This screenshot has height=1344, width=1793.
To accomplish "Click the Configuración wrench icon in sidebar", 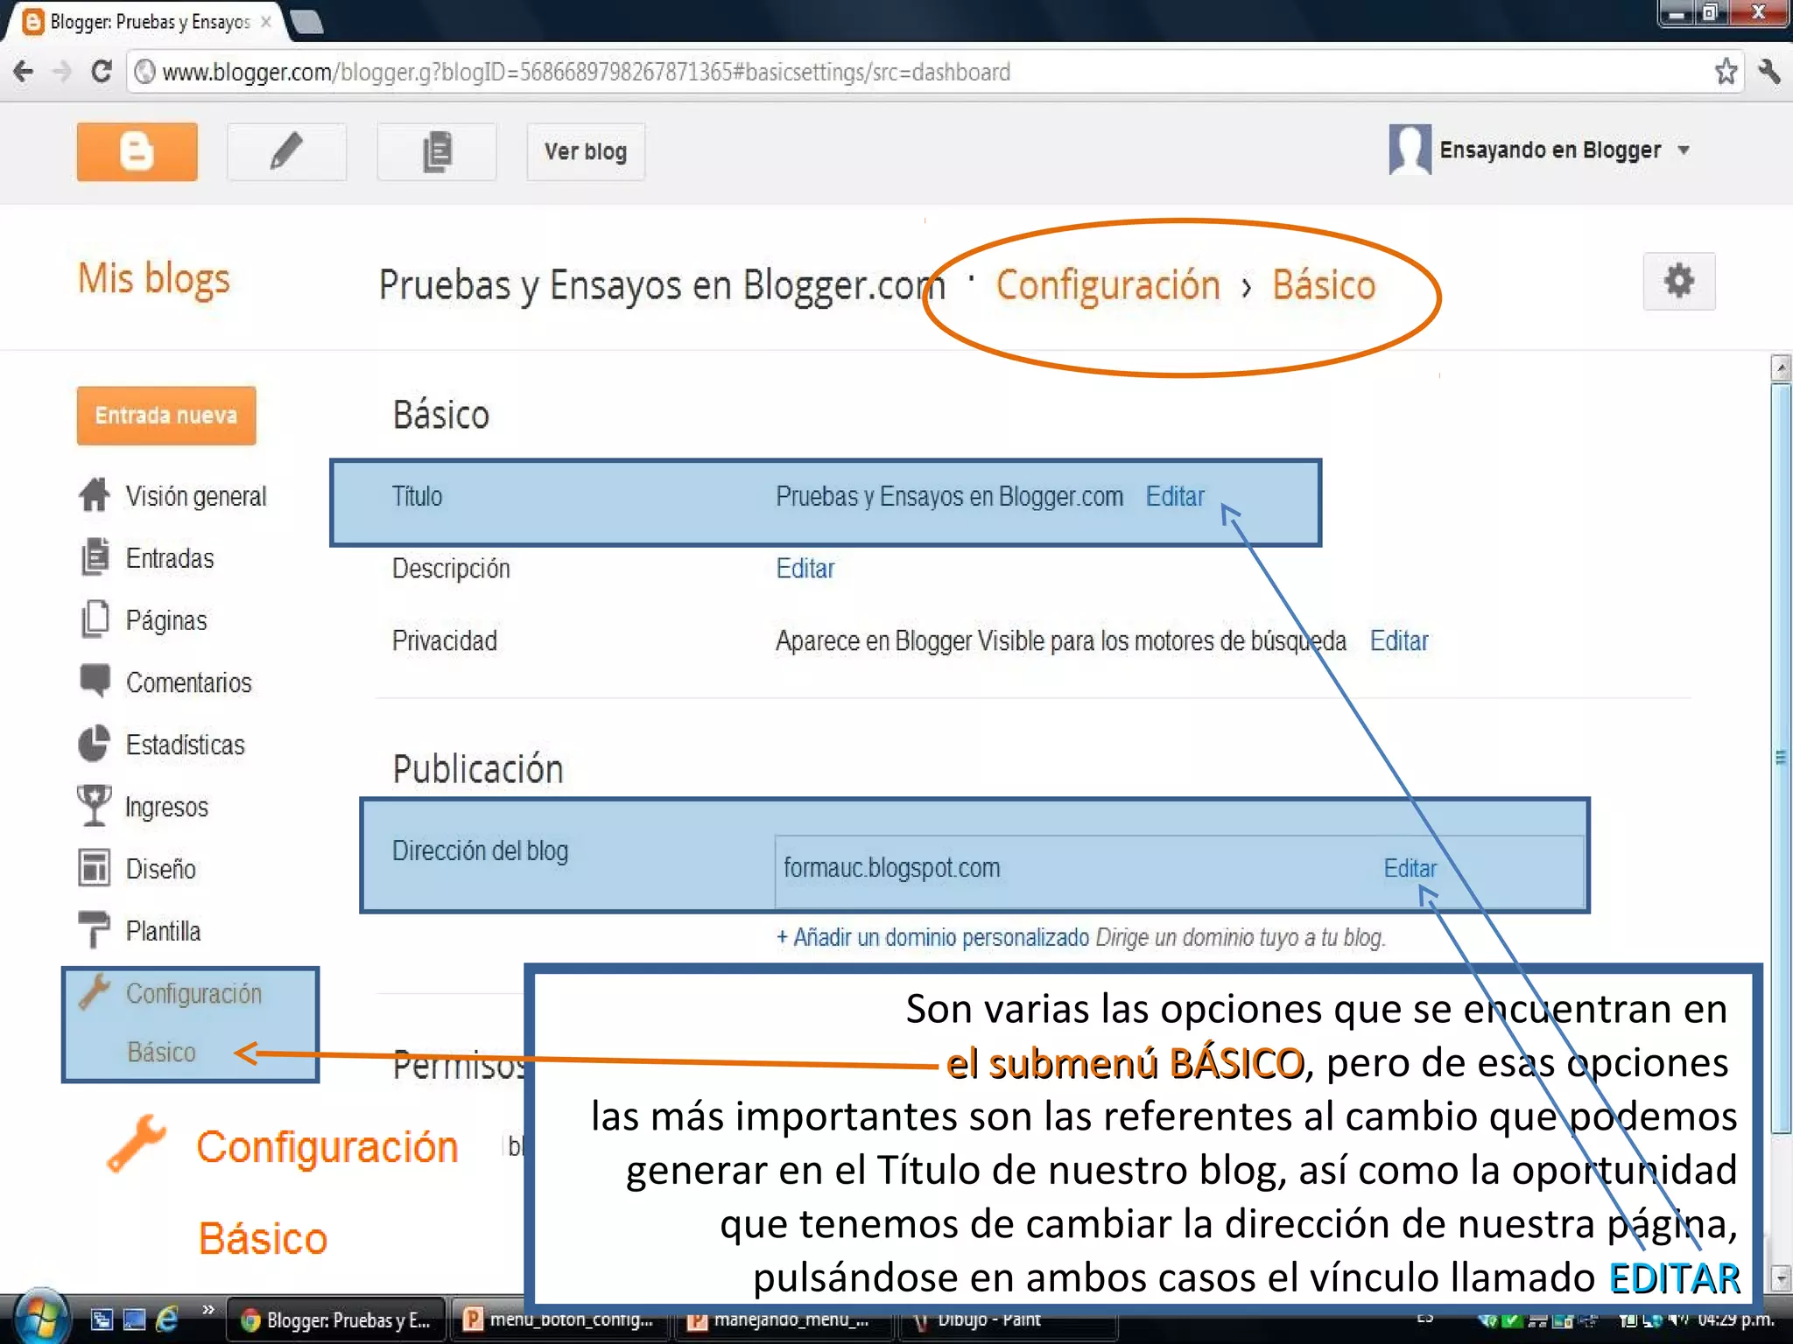I will coord(95,992).
